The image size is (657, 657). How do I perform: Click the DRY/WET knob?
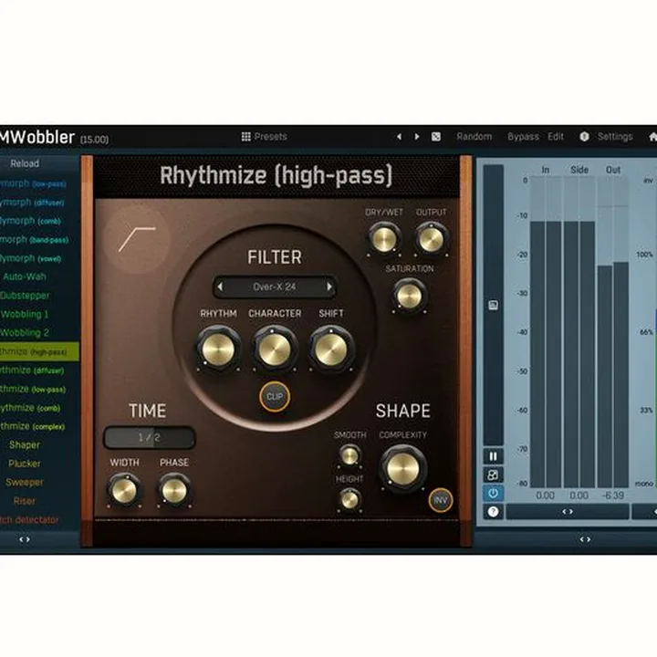click(384, 240)
